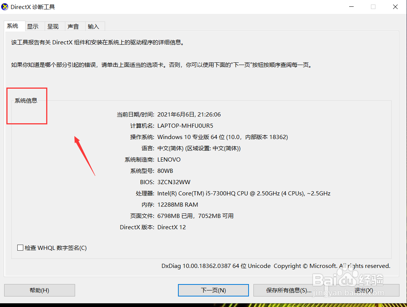Click the 系统信息 group label
This screenshot has width=407, height=307.
coord(26,101)
